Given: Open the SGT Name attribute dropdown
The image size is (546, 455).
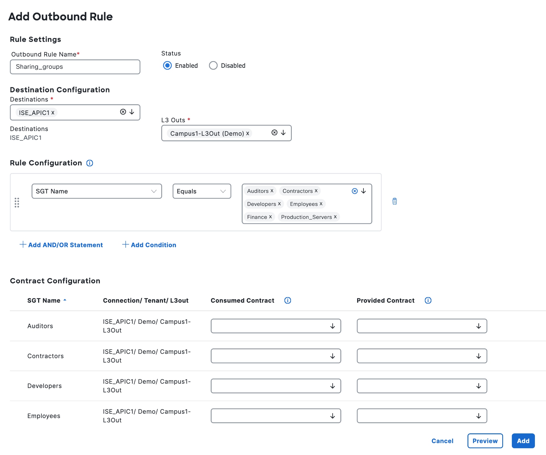Looking at the screenshot, I should point(97,191).
